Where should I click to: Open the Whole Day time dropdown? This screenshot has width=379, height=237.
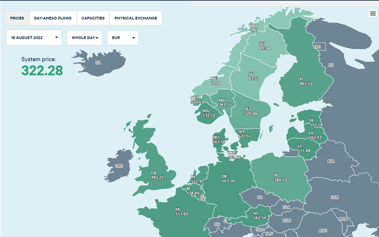tap(84, 38)
